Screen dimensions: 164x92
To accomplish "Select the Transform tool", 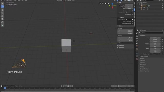I will pos(2,19).
